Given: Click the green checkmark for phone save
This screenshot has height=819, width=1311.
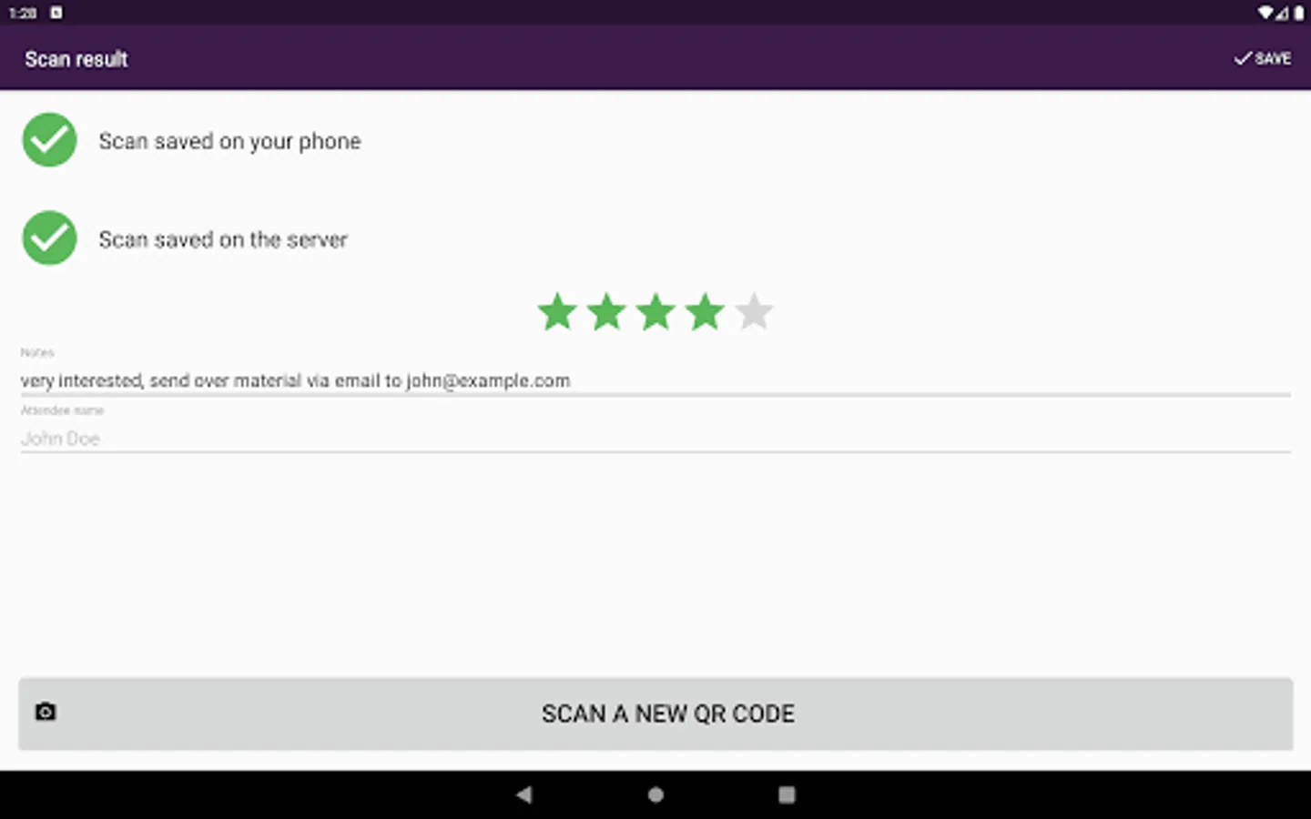Looking at the screenshot, I should point(49,140).
